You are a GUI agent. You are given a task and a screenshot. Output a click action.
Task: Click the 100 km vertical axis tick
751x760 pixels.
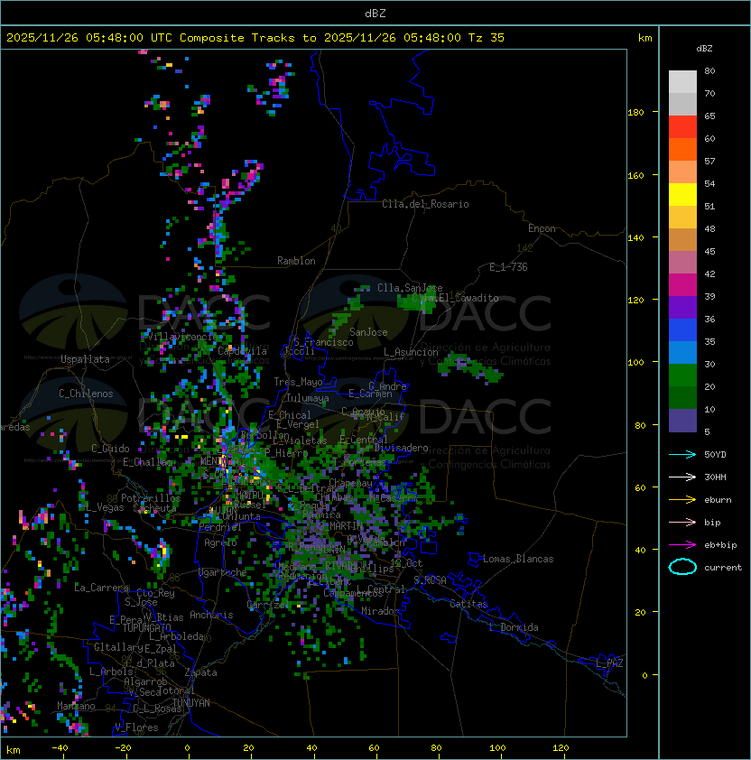[635, 363]
